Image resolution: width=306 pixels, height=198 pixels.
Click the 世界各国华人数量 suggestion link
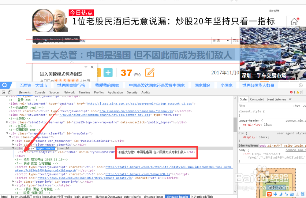coord(258,85)
